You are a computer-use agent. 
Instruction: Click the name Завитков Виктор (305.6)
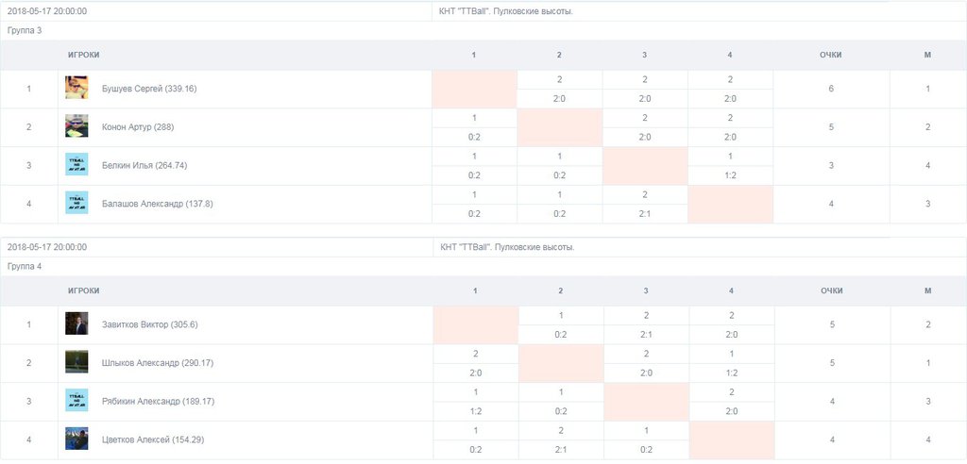pyautogui.click(x=150, y=324)
